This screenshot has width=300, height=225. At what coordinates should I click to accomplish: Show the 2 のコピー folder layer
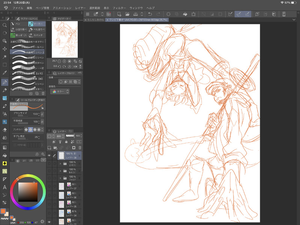click(49, 164)
